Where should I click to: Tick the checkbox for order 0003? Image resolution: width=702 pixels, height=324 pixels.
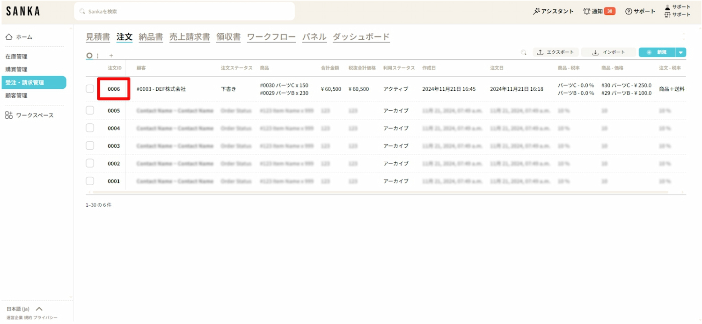pos(90,146)
